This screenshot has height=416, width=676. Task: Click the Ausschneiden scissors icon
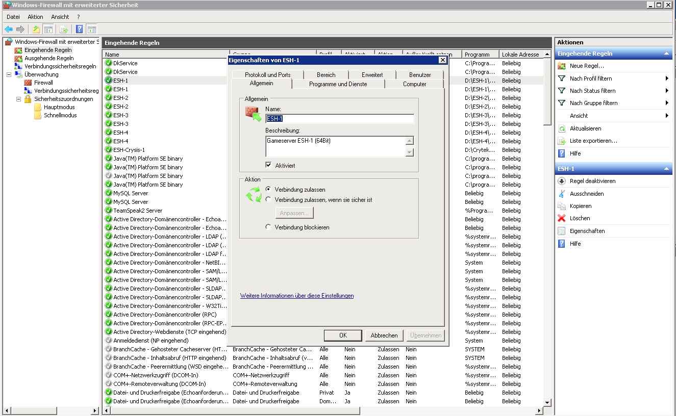point(562,194)
